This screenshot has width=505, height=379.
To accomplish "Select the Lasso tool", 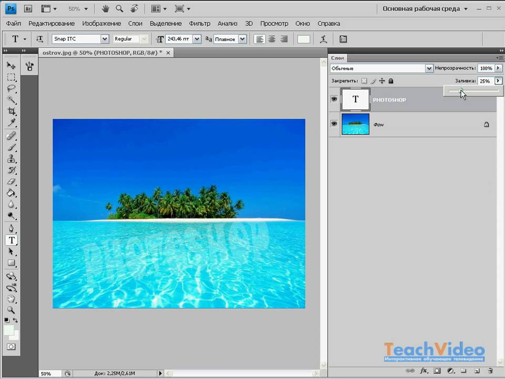I will click(x=11, y=88).
